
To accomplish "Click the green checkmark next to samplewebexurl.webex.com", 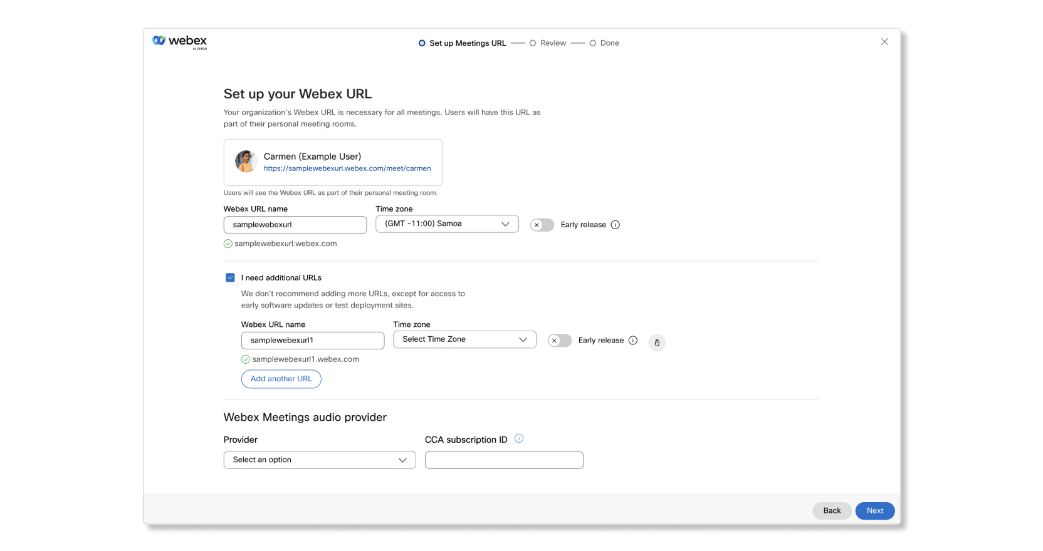I will click(x=228, y=244).
